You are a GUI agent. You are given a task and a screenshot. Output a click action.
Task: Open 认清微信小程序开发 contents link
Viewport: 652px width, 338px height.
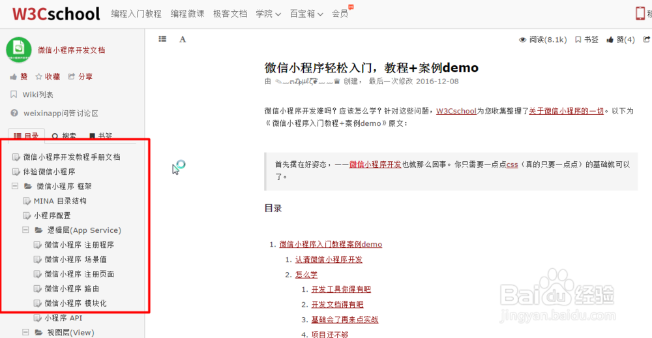coord(329,259)
